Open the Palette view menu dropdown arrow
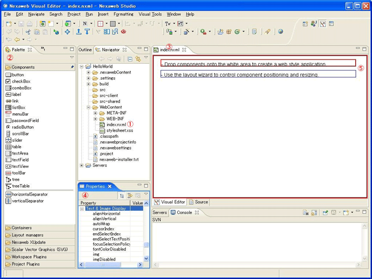This screenshot has height=279, width=372. click(72, 57)
